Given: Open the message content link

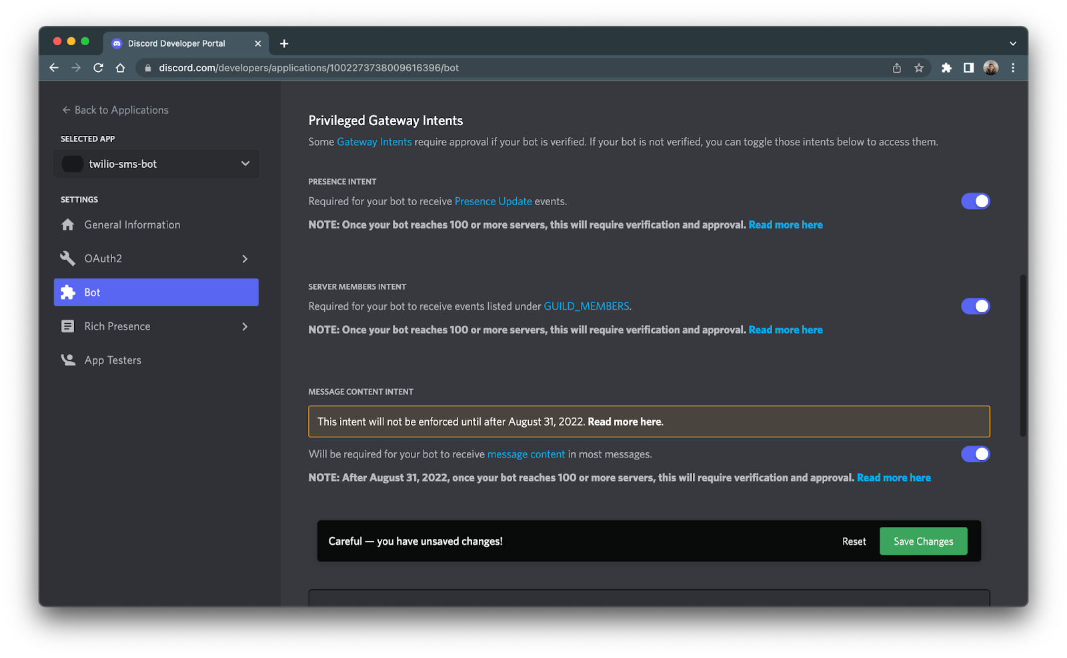Looking at the screenshot, I should [x=526, y=454].
